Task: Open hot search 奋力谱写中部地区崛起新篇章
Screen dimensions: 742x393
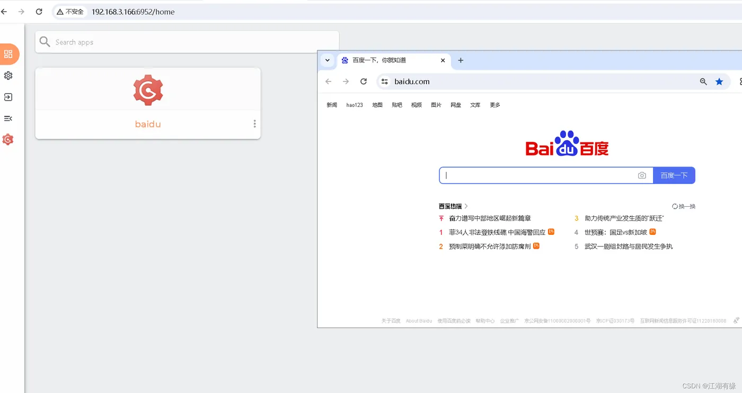Action: (x=490, y=218)
